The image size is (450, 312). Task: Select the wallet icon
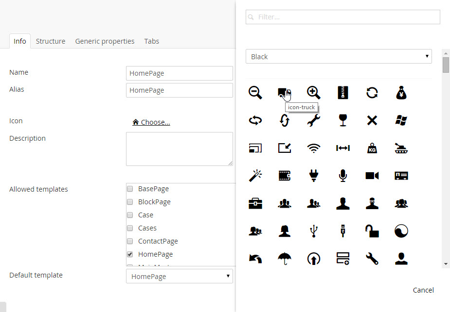[x=285, y=176]
